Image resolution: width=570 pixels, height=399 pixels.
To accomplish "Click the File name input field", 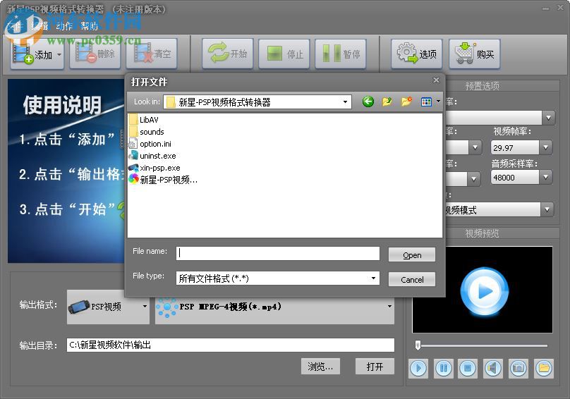I will click(x=277, y=253).
